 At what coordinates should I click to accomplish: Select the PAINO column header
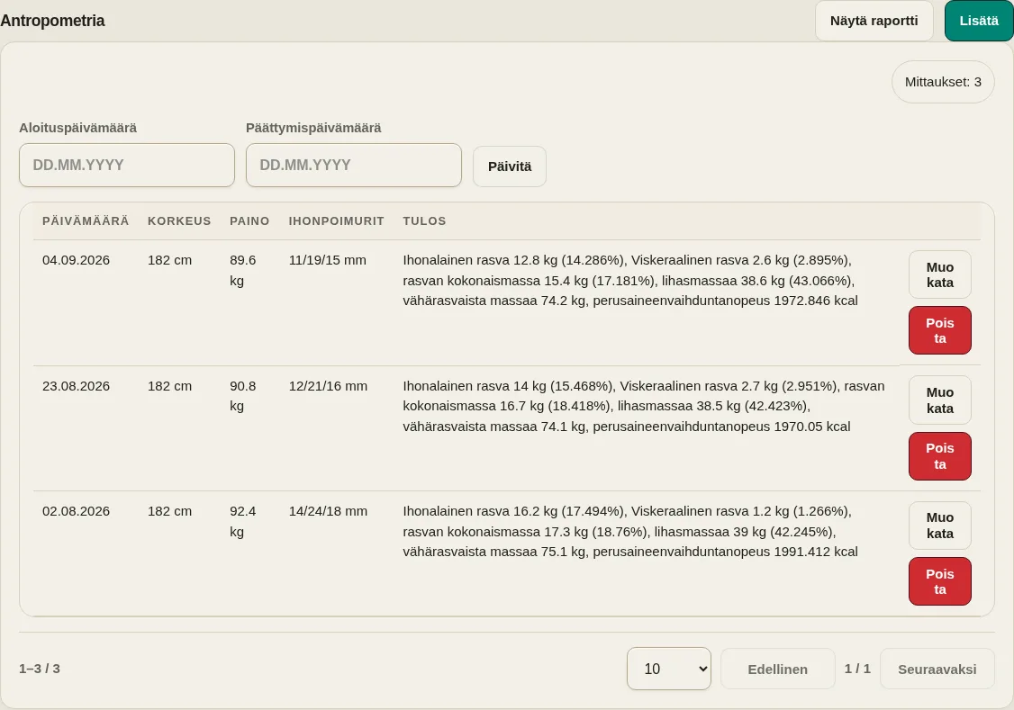pyautogui.click(x=249, y=221)
